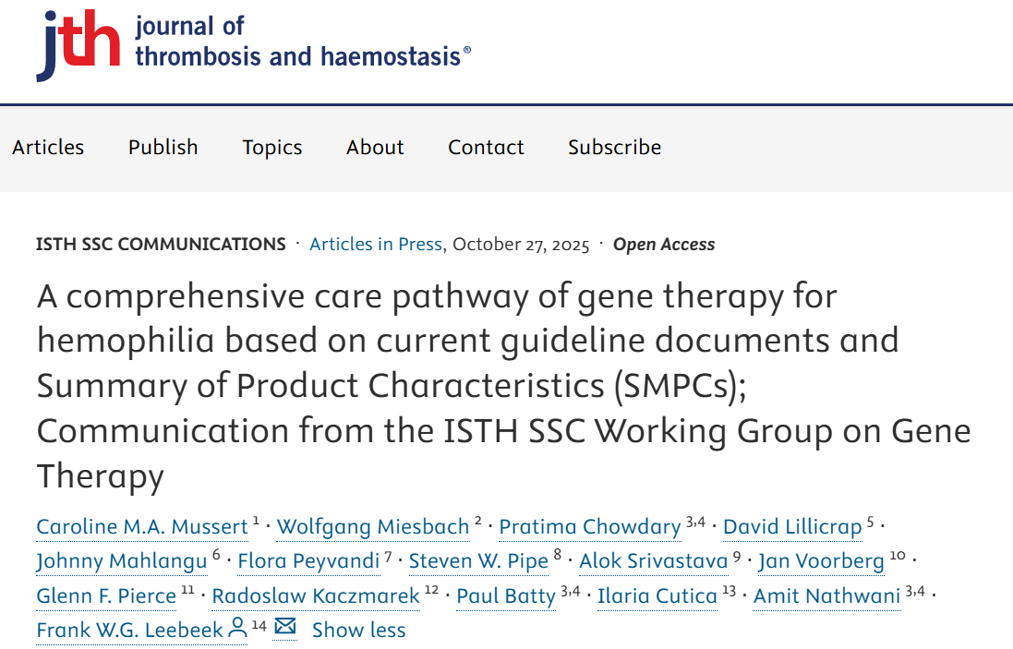This screenshot has height=649, width=1013.
Task: Open Wolfgang Miesbach's author page
Action: pyautogui.click(x=372, y=526)
